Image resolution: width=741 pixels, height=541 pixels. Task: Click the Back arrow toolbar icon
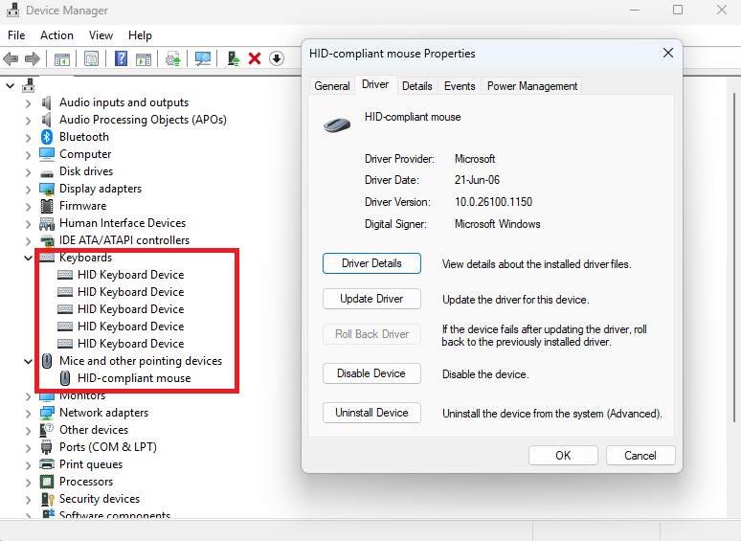pyautogui.click(x=11, y=59)
